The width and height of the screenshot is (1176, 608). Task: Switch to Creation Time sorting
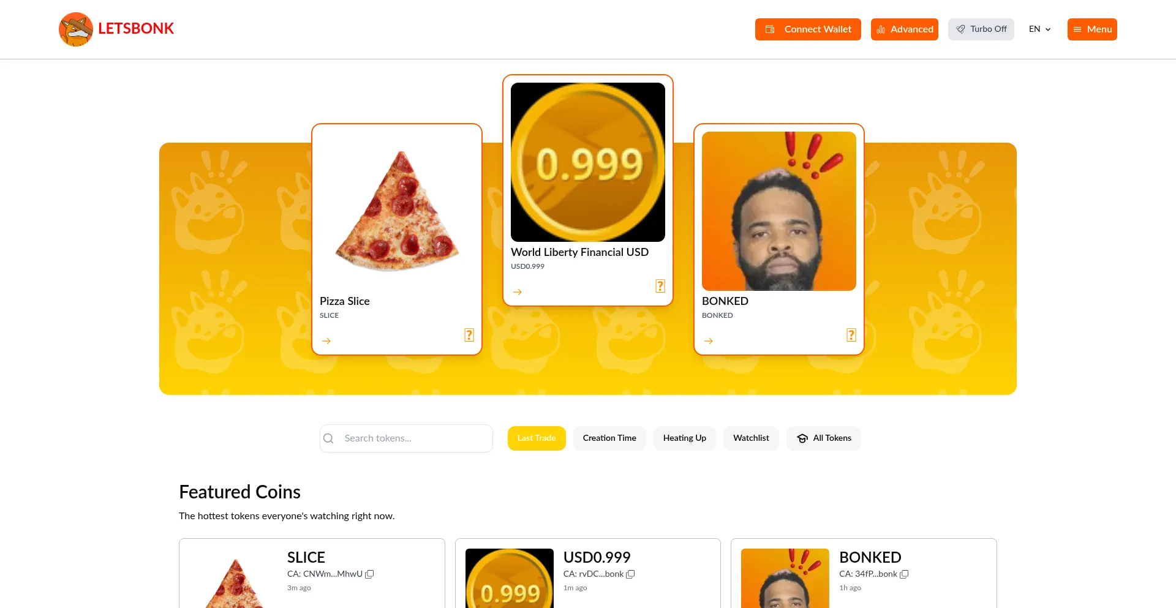coord(609,438)
